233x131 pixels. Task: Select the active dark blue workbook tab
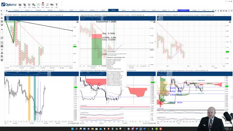tap(113, 10)
